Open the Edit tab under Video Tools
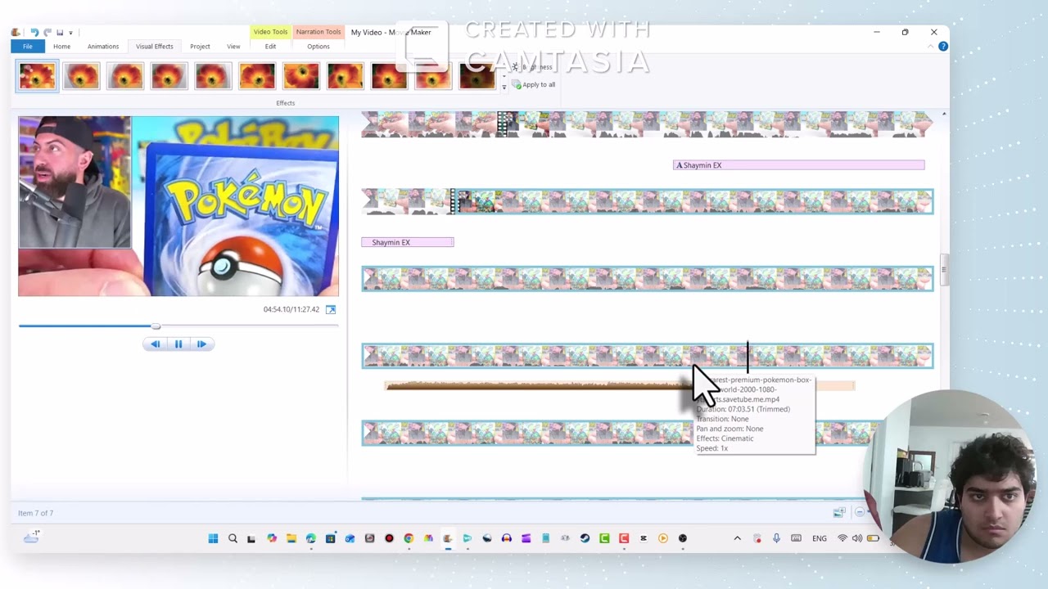This screenshot has width=1048, height=589. click(270, 47)
